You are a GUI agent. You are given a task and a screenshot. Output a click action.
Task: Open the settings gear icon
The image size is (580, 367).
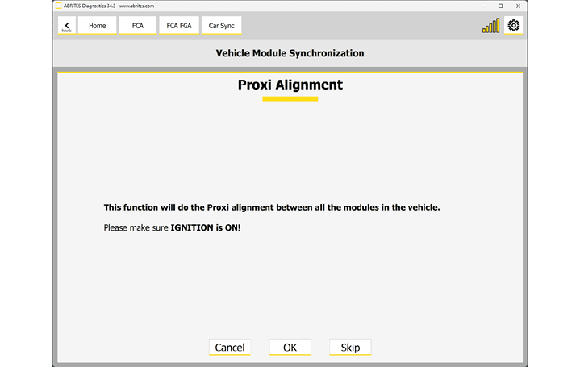[x=514, y=25]
